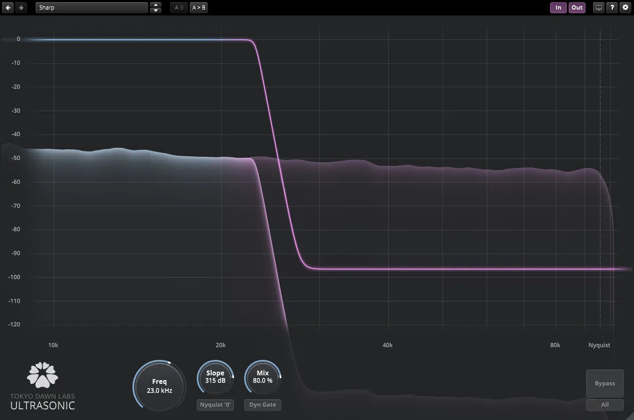The image size is (634, 420).
Task: Select the Nyquist '0' mode
Action: (x=215, y=405)
